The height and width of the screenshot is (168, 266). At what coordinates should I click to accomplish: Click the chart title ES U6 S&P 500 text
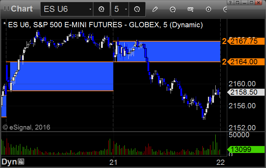tap(103, 25)
